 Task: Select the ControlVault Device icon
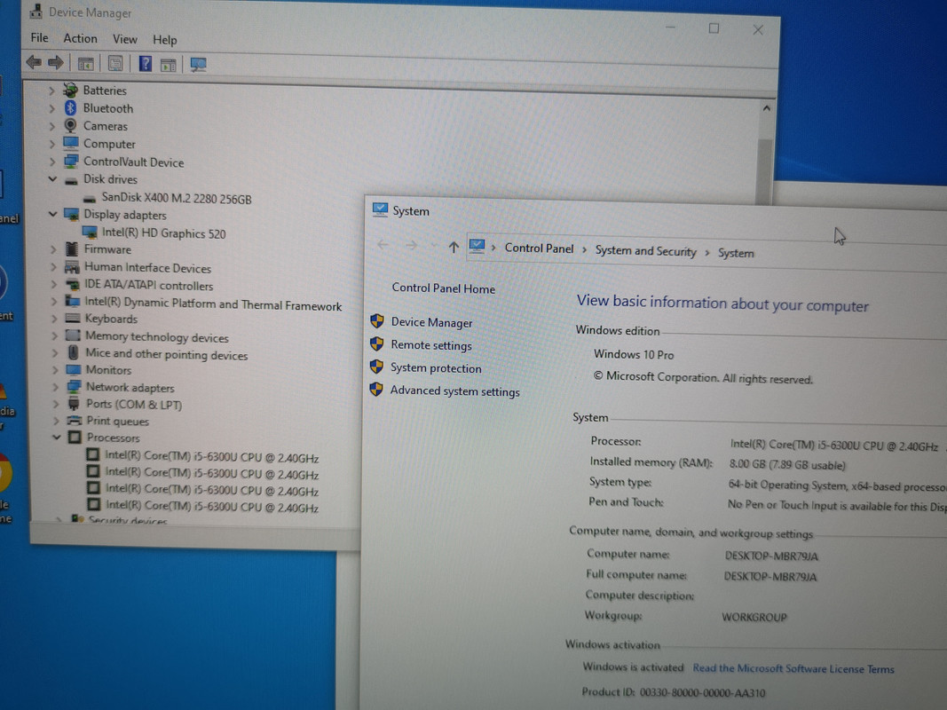[x=71, y=162]
